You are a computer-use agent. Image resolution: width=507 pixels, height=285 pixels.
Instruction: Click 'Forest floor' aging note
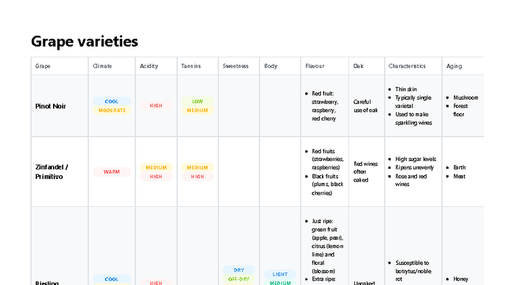tap(460, 110)
